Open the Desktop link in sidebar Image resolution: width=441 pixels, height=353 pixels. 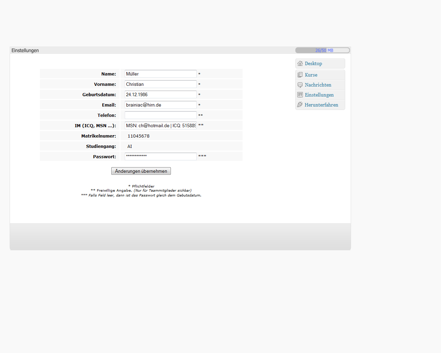313,63
